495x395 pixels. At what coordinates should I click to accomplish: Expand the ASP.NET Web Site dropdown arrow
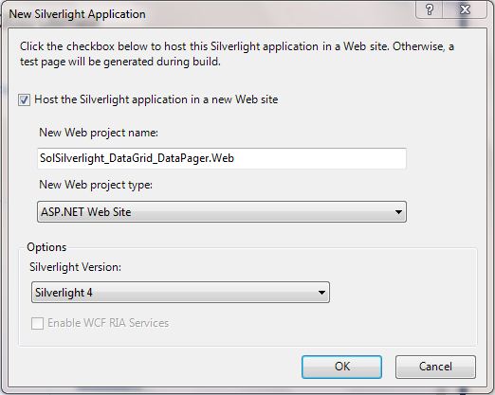[398, 212]
